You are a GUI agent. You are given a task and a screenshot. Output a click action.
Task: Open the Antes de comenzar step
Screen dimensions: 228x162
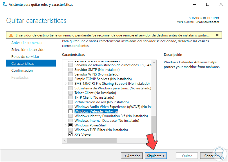tap(27, 43)
